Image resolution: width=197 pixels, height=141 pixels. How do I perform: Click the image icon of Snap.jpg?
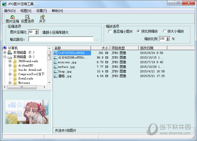tap(56, 72)
